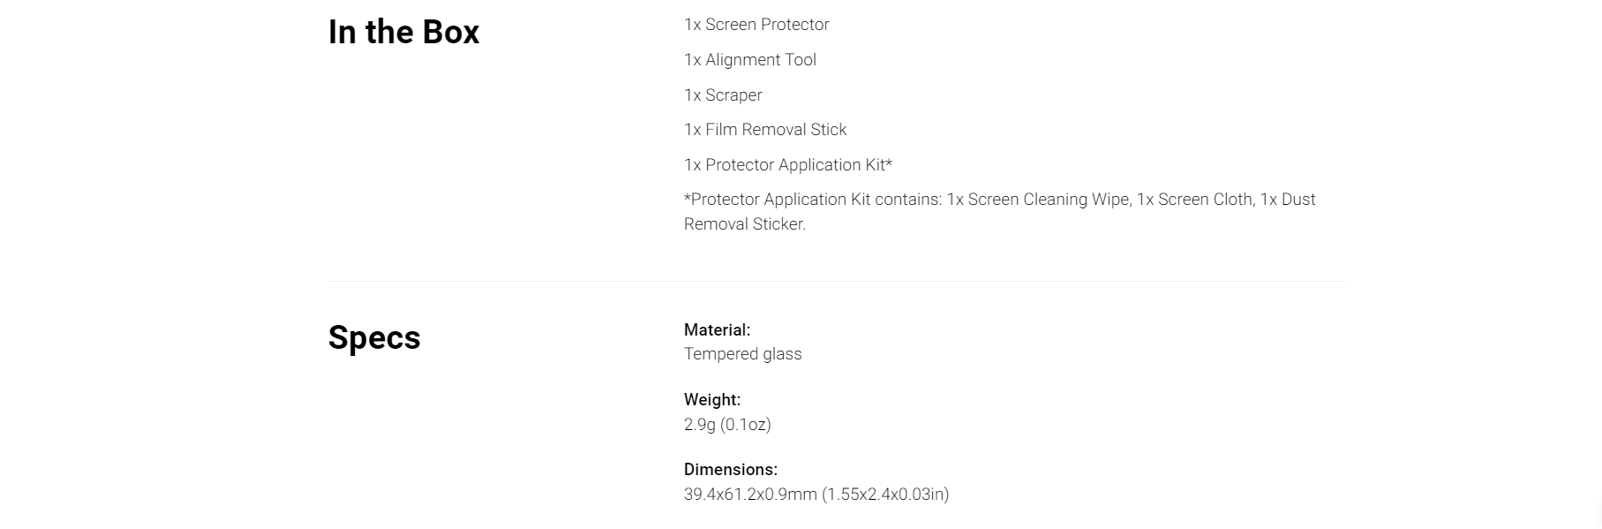Click the "(0.1oz)" ounce conversion
1602x529 pixels.
[x=746, y=425]
